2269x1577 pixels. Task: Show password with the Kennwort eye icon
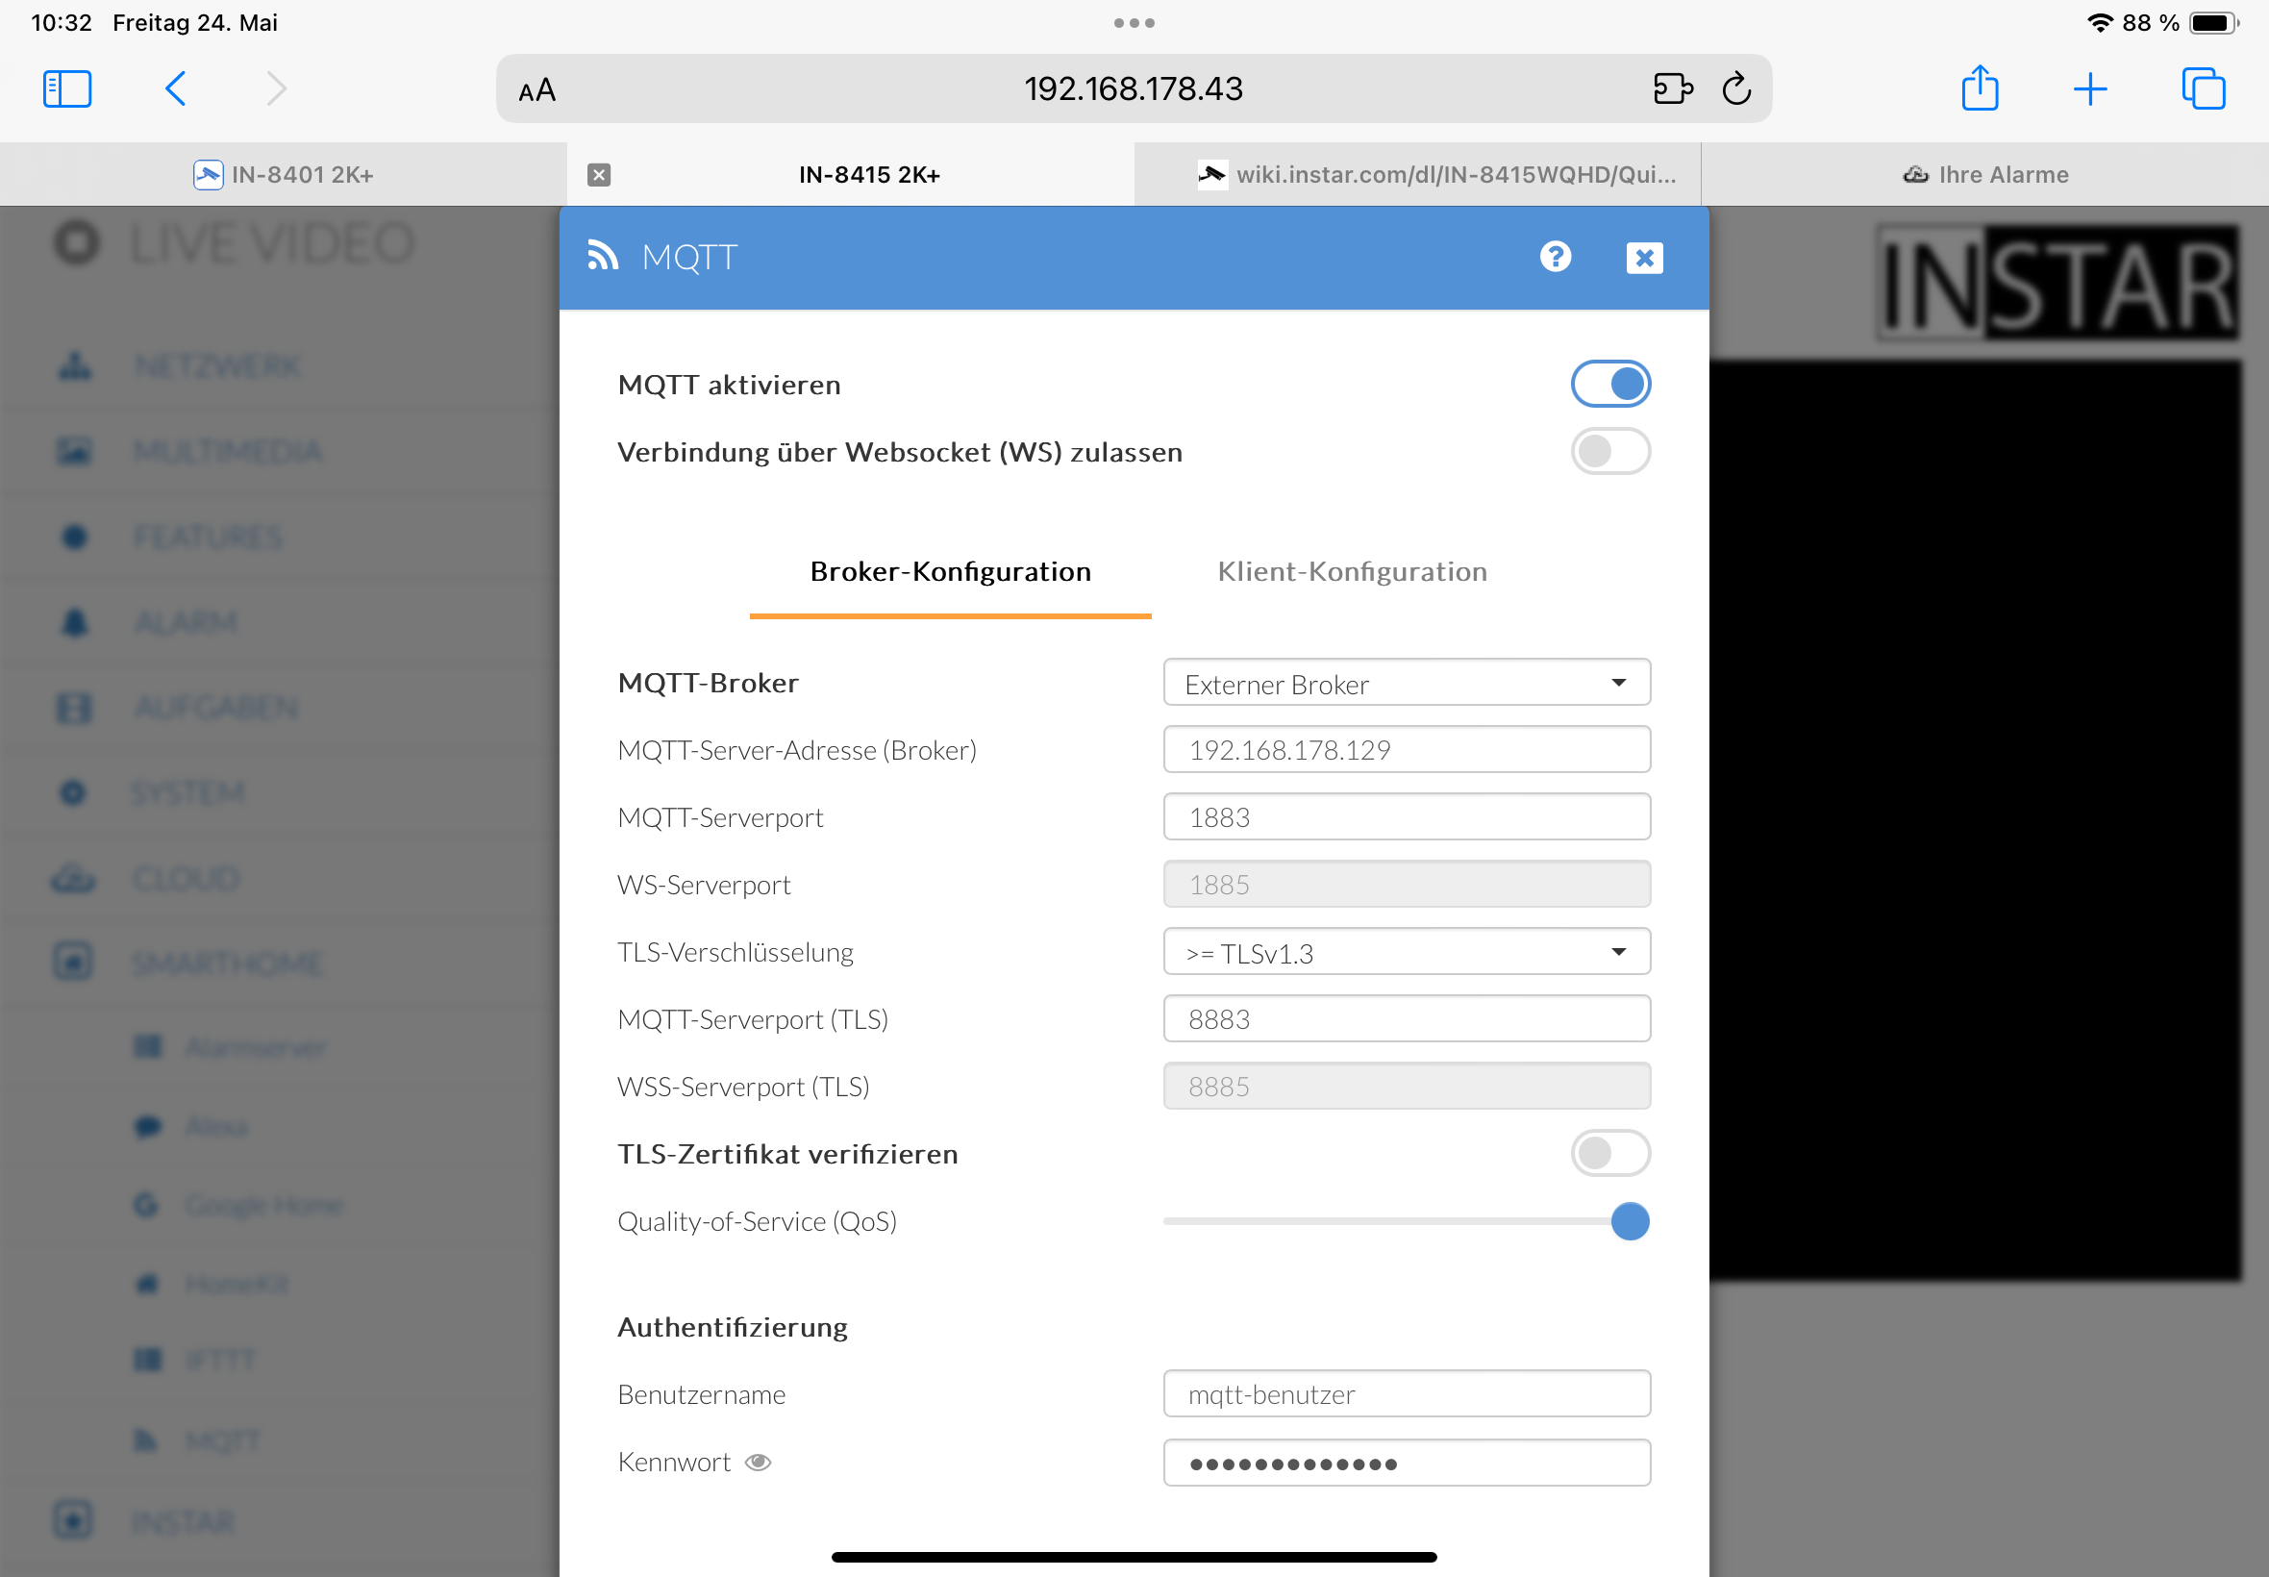tap(758, 1462)
